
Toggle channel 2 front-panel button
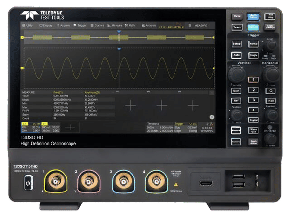click(253, 90)
